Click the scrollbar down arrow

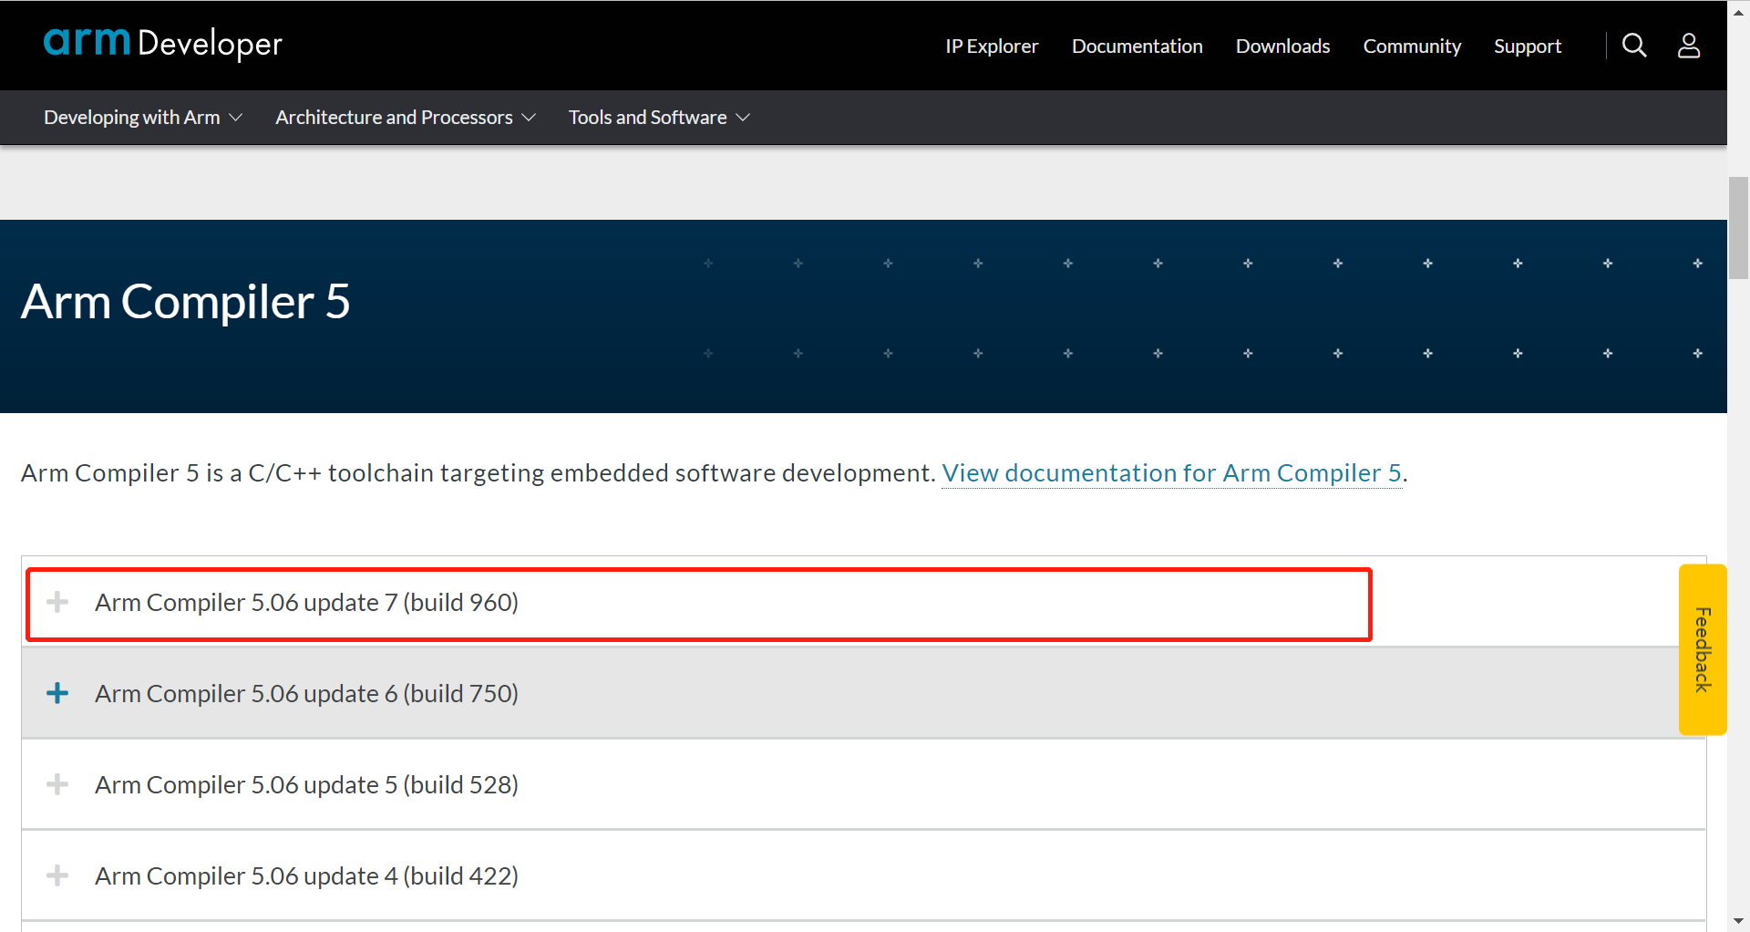tap(1738, 921)
